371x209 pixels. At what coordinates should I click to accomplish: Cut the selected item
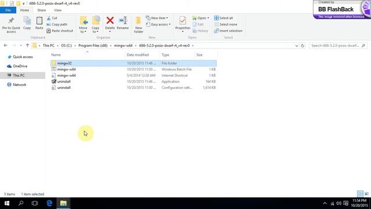(x=52, y=18)
